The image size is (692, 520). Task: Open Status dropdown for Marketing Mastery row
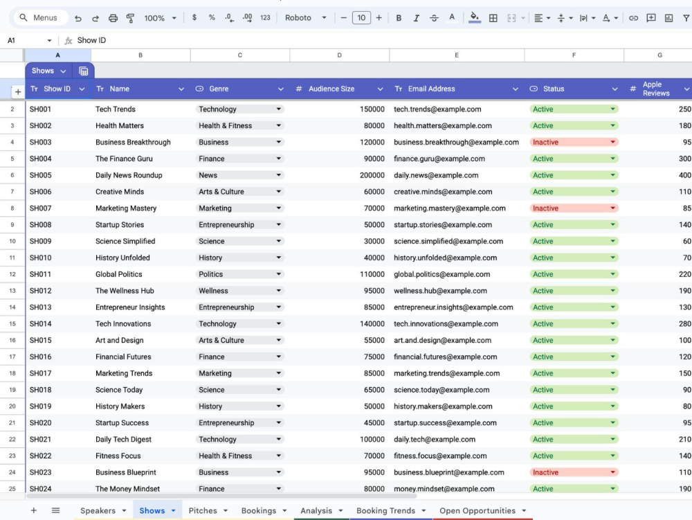coord(612,208)
